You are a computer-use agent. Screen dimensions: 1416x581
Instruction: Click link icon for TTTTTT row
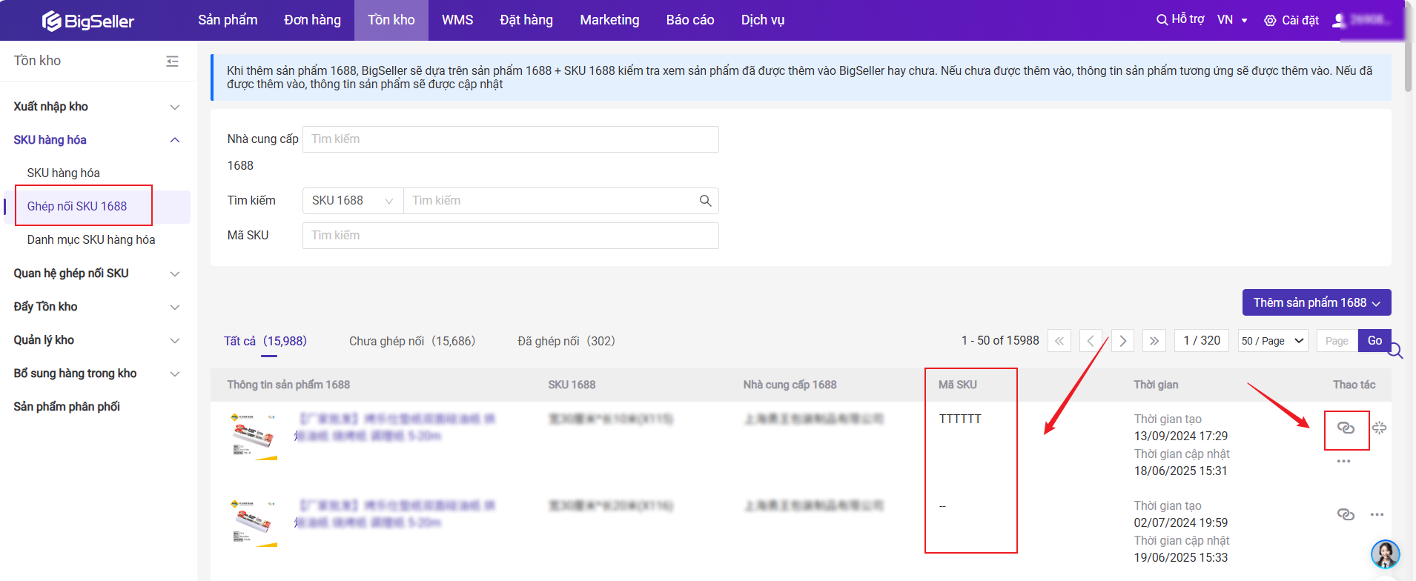click(x=1346, y=428)
